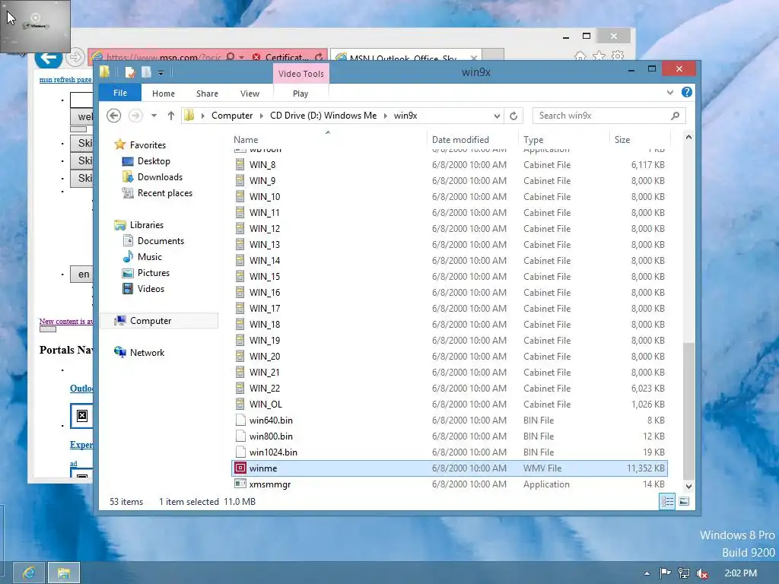Refresh the win9x folder view
Screen dimensions: 779x584
[514, 116]
